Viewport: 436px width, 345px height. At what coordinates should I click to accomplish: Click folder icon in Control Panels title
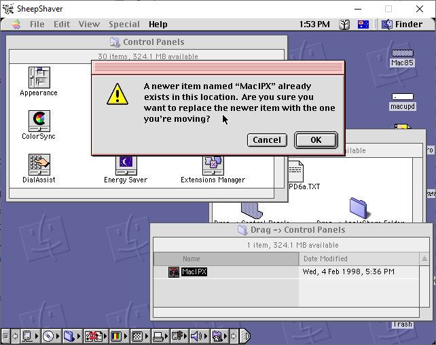(x=115, y=42)
